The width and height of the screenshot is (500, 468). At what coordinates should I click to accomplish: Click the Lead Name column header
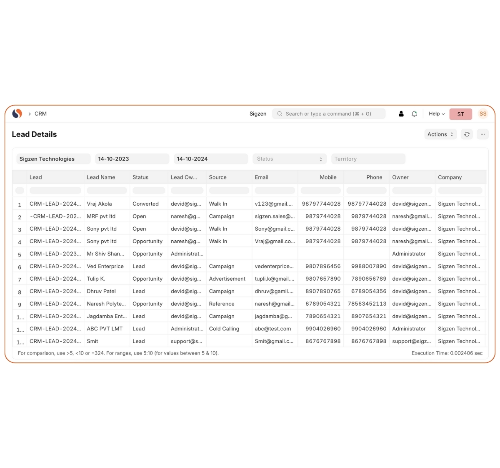pyautogui.click(x=101, y=177)
